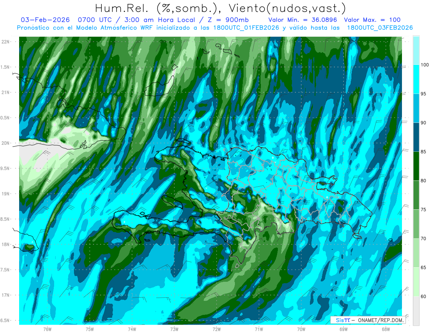Screen dimensions: 433x334
Task: Click the longitude label "70W"
Action: [301, 329]
